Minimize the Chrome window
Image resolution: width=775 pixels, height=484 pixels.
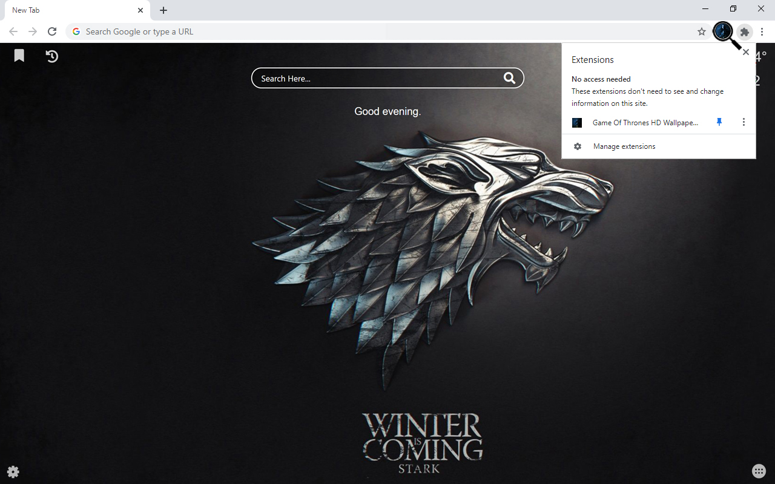coord(705,9)
